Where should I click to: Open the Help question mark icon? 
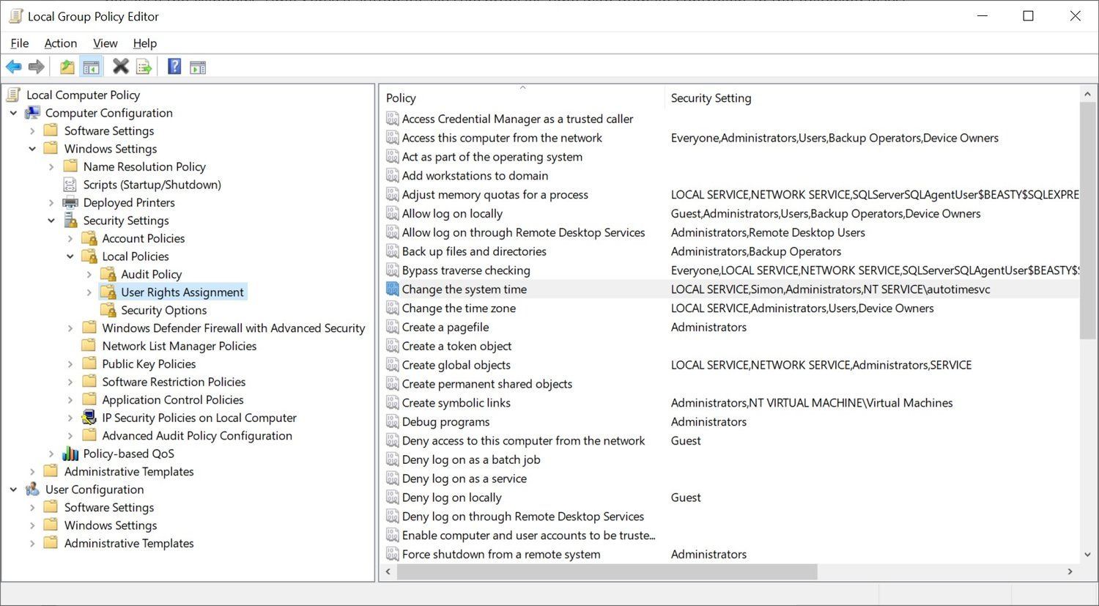(x=174, y=67)
